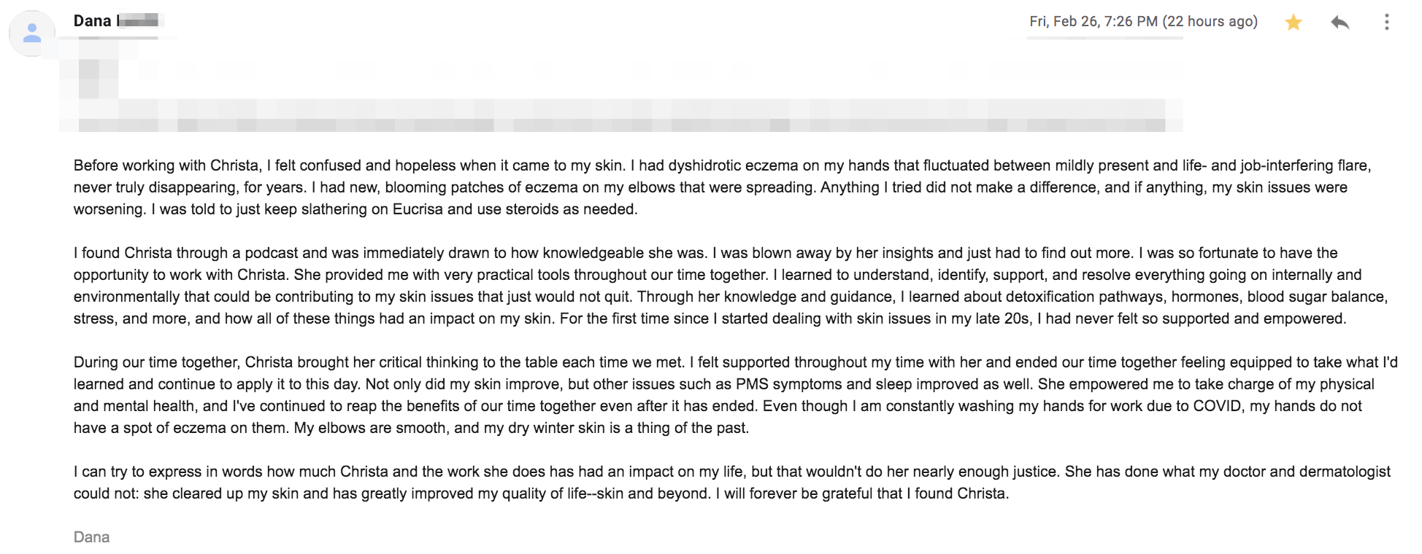This screenshot has width=1422, height=554.
Task: Click the "(22 hours ago)" text
Action: 1210,22
